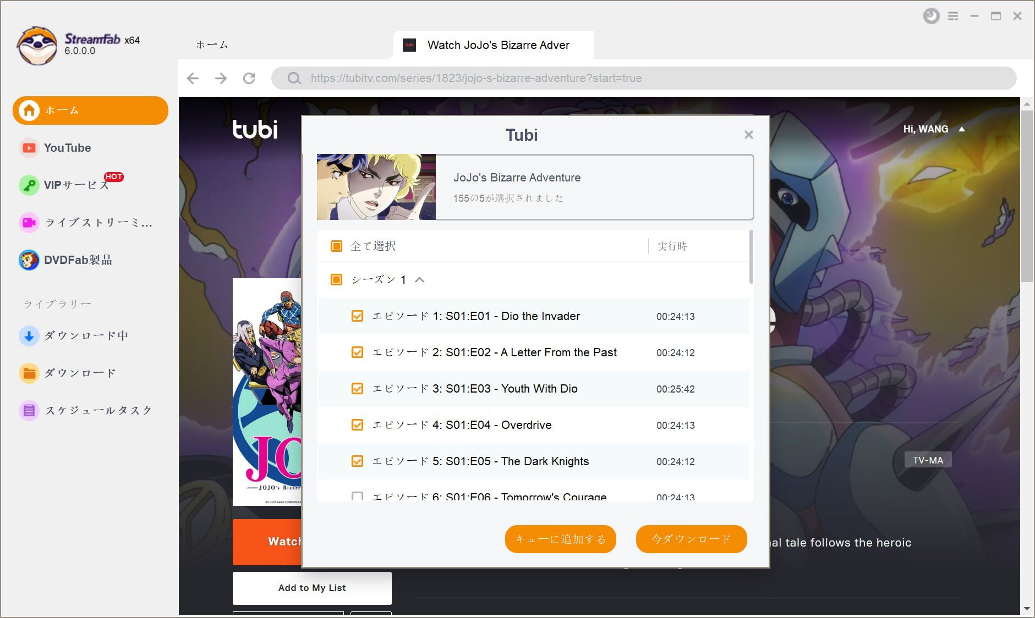Click the download now button
This screenshot has height=618, width=1035.
coord(691,539)
